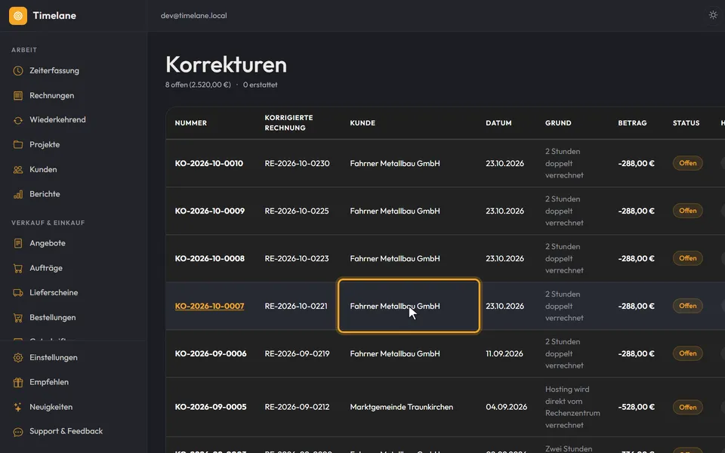Viewport: 725px width, 453px height.
Task: Click the GRUND column header
Action: [558, 123]
